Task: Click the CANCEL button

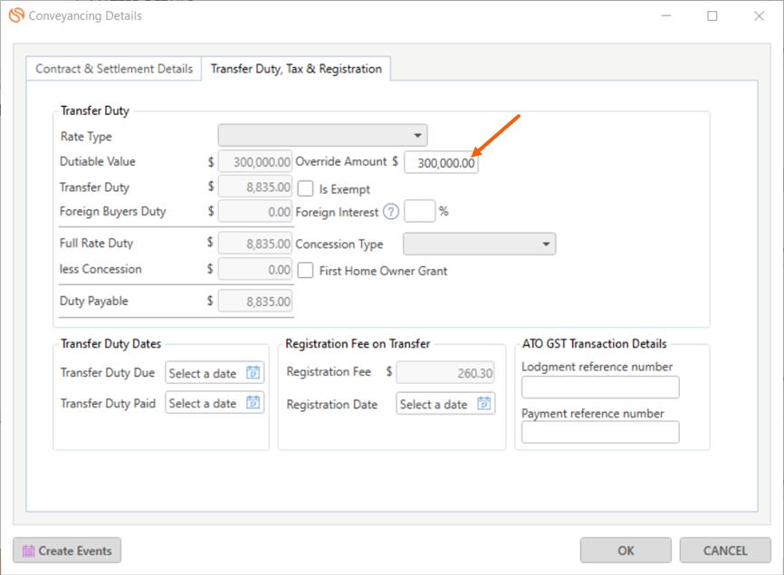Action: click(x=725, y=551)
